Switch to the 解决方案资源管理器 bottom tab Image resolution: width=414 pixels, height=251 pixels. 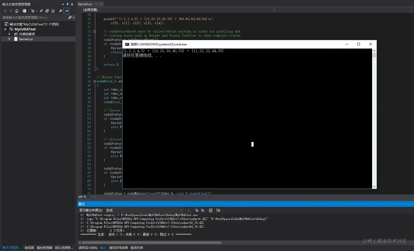click(x=12, y=248)
